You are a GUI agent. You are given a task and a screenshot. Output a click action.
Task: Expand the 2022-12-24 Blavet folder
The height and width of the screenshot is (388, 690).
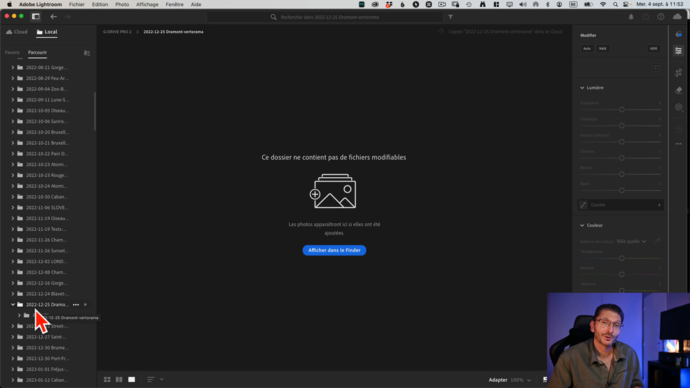point(12,294)
